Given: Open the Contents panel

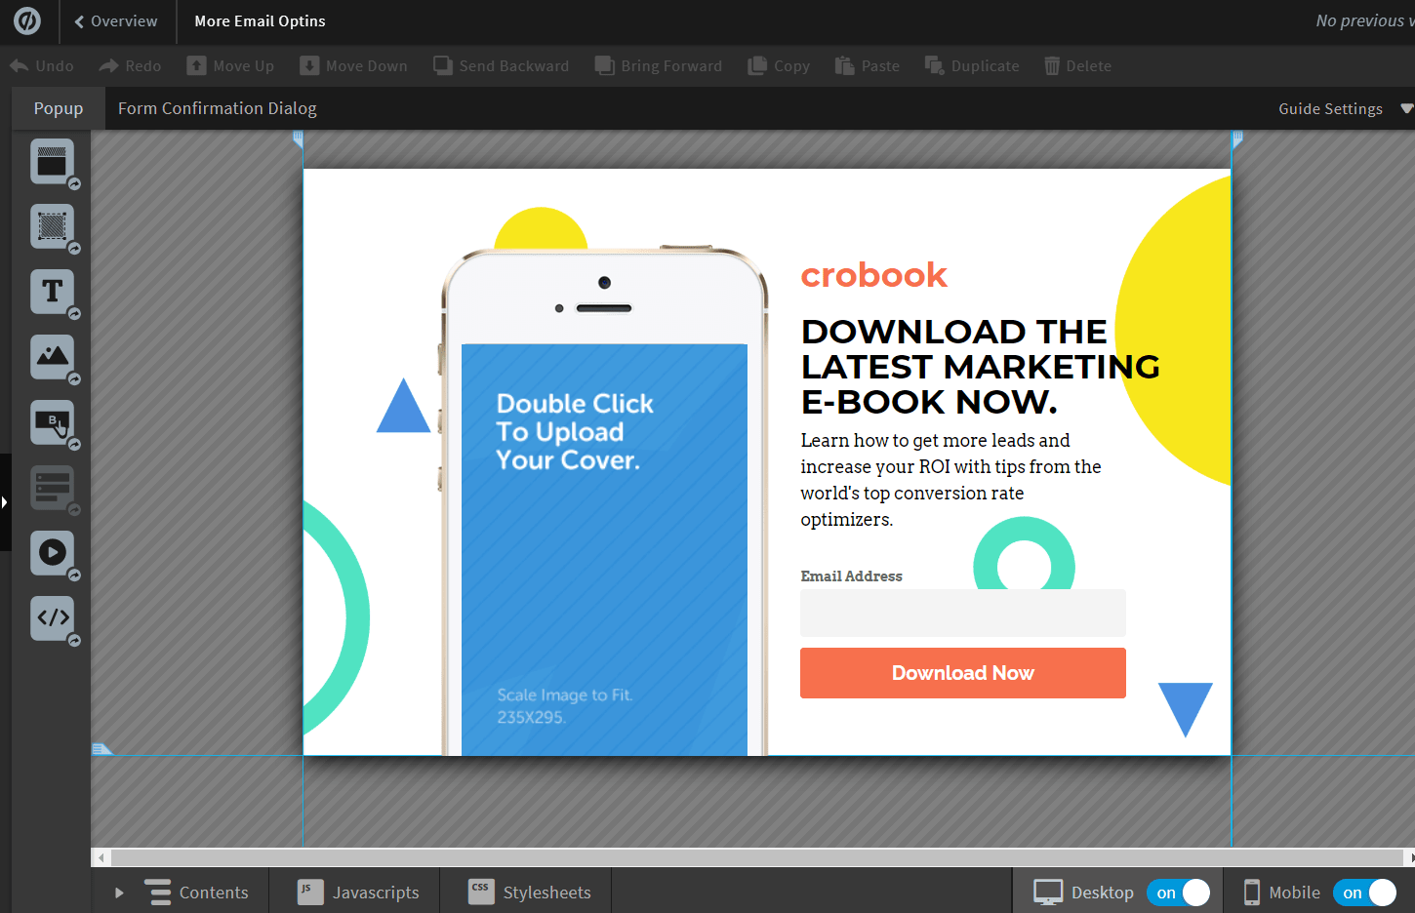Looking at the screenshot, I should (196, 893).
